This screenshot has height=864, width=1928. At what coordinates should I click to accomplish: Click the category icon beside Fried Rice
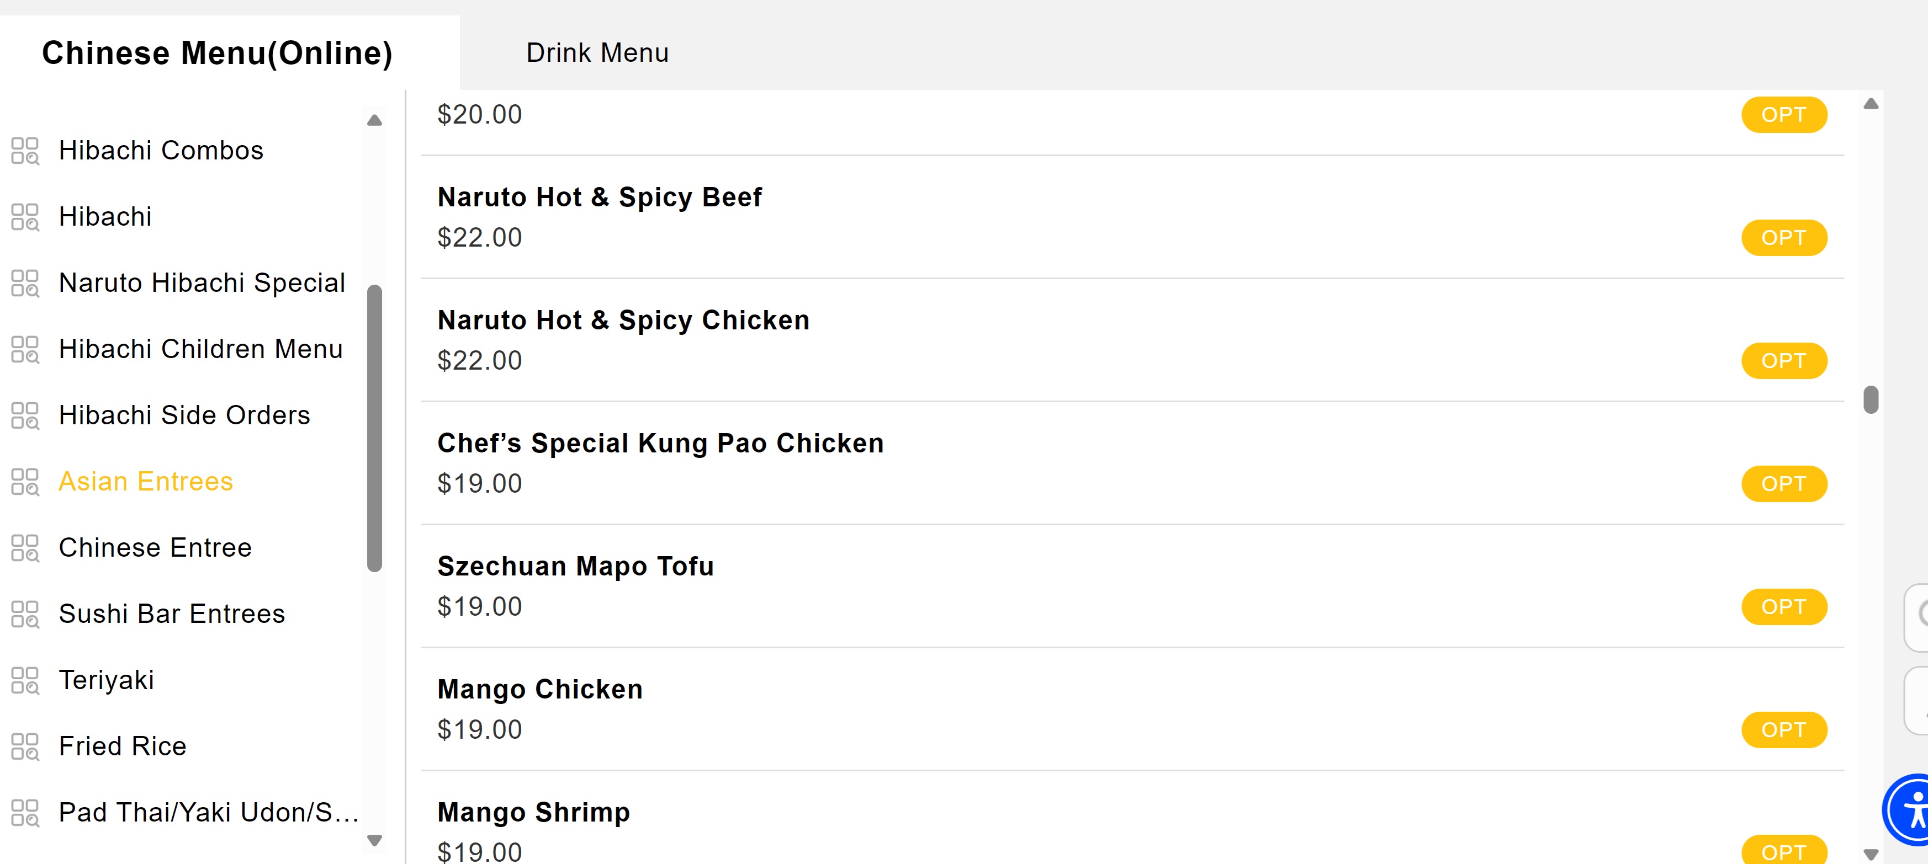25,746
